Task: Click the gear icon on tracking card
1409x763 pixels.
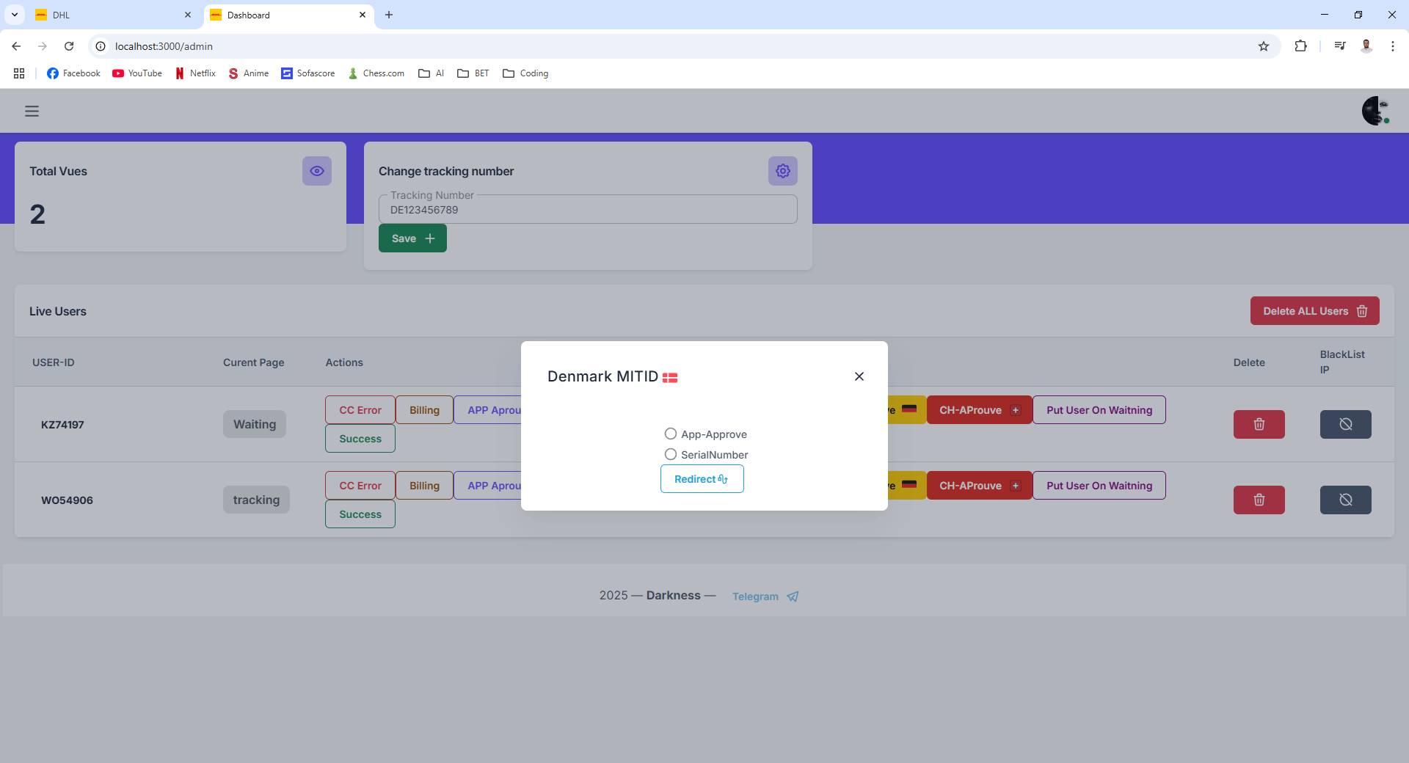Action: tap(783, 171)
